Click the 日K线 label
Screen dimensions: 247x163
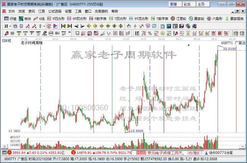click(x=6, y=41)
